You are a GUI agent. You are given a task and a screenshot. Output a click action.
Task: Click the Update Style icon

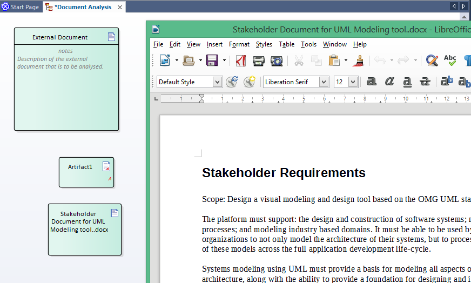(232, 82)
